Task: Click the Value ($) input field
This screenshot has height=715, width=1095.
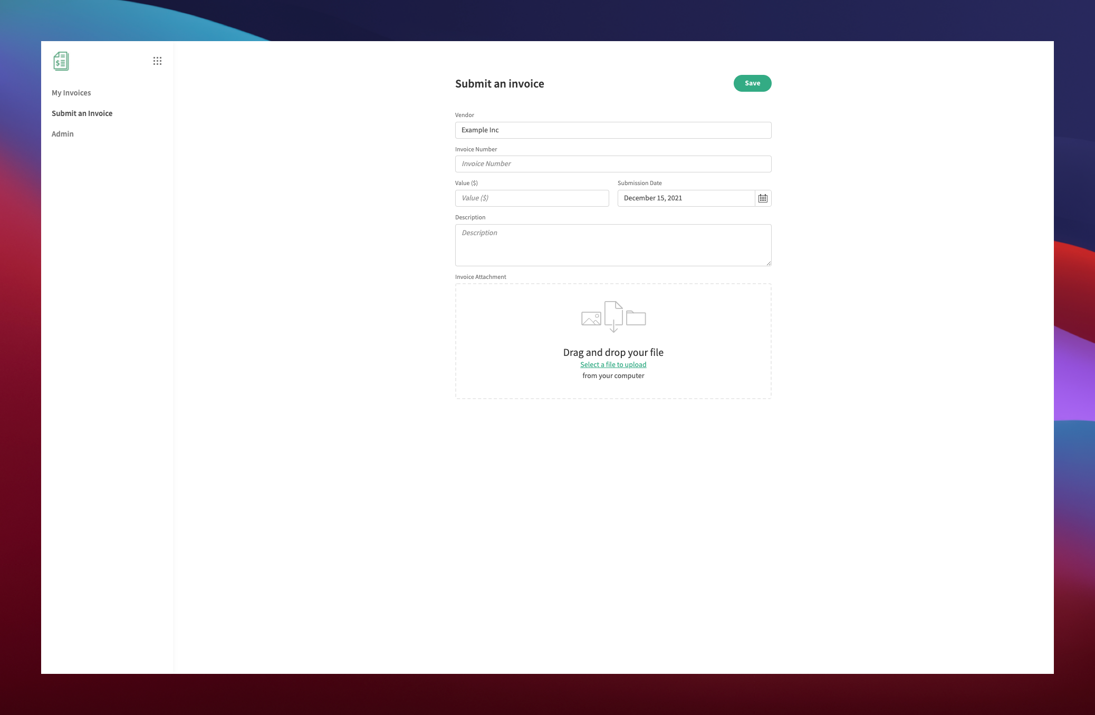Action: (x=532, y=197)
